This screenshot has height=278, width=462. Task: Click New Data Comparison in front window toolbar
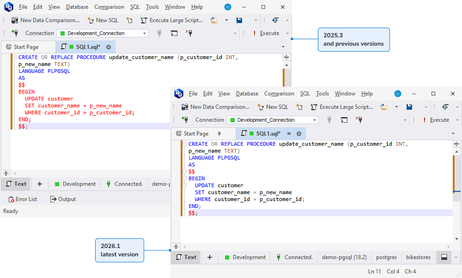(x=215, y=107)
